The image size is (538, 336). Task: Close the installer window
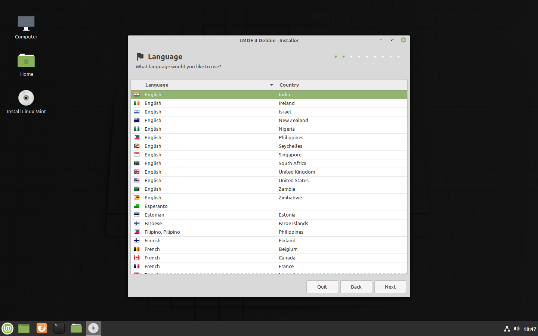tap(403, 40)
